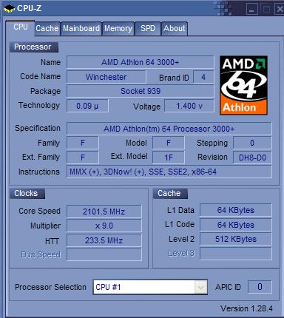
Task: Select the SPD tab
Action: [148, 29]
